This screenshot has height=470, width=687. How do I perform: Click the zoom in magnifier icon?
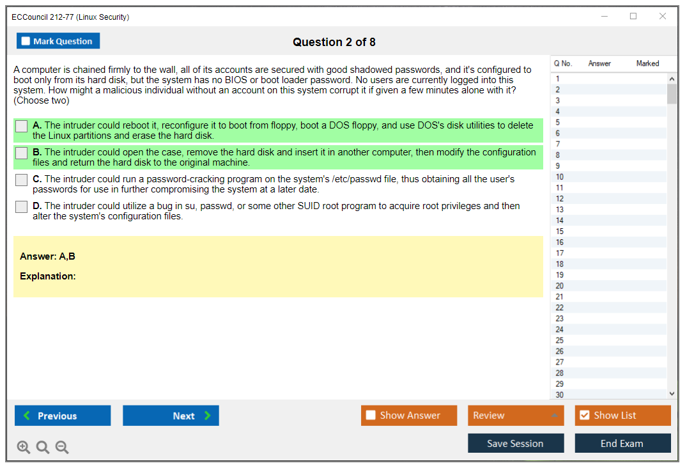pyautogui.click(x=24, y=448)
